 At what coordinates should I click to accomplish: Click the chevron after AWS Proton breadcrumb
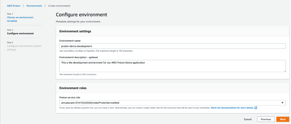(x=24, y=6)
